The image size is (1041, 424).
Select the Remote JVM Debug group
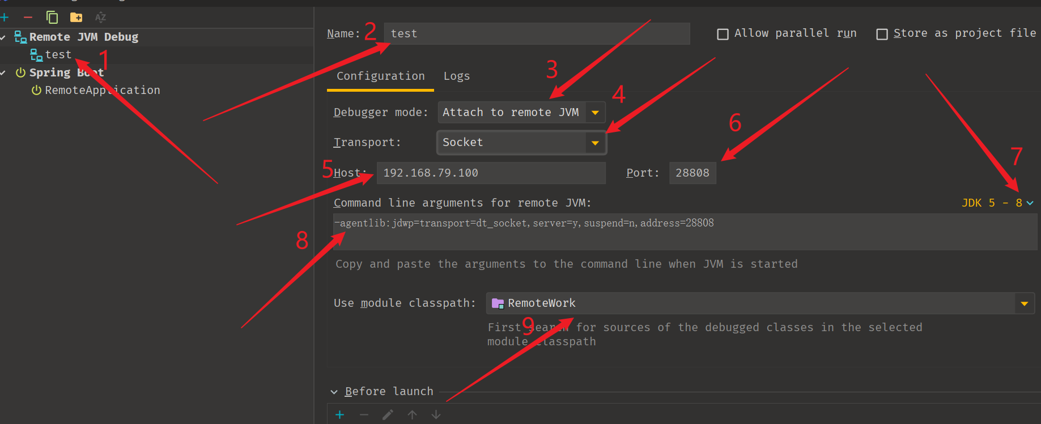[x=83, y=37]
